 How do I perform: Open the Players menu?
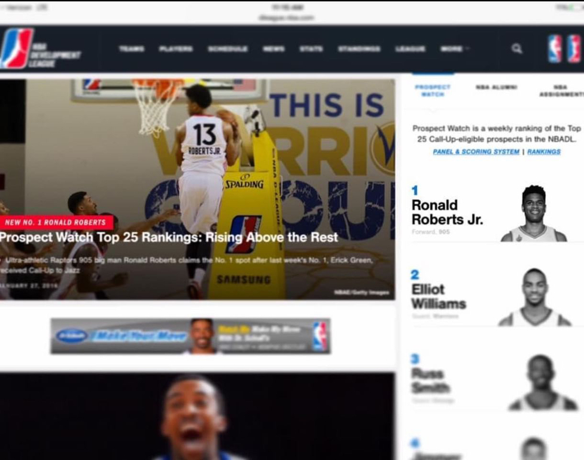click(176, 49)
